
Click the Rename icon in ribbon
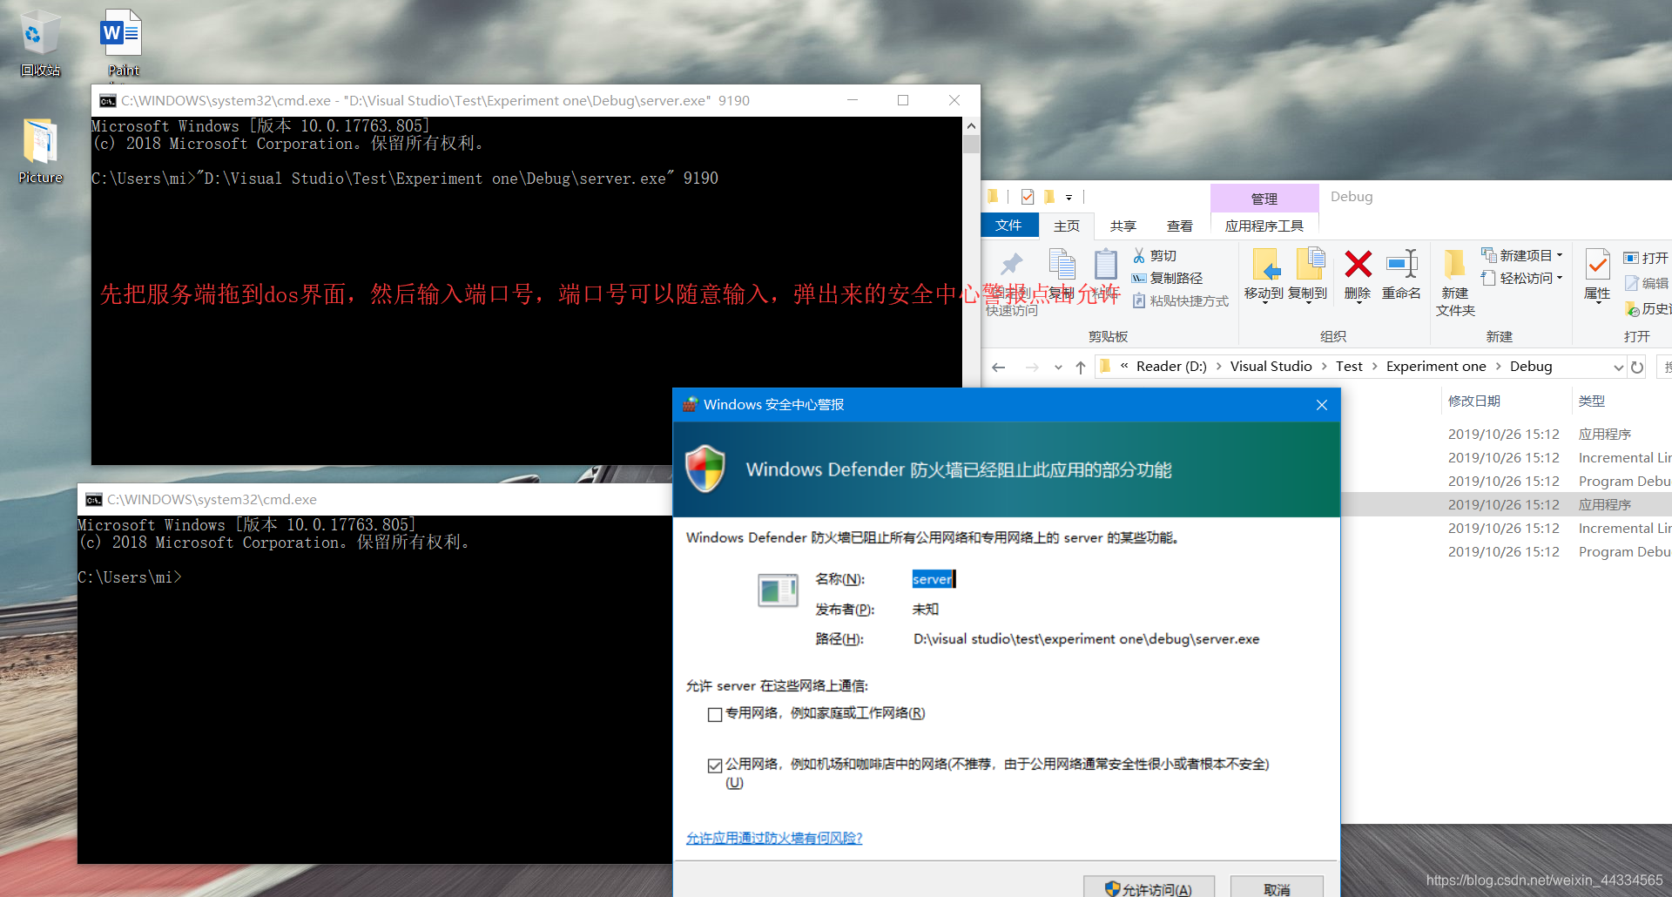click(1401, 264)
